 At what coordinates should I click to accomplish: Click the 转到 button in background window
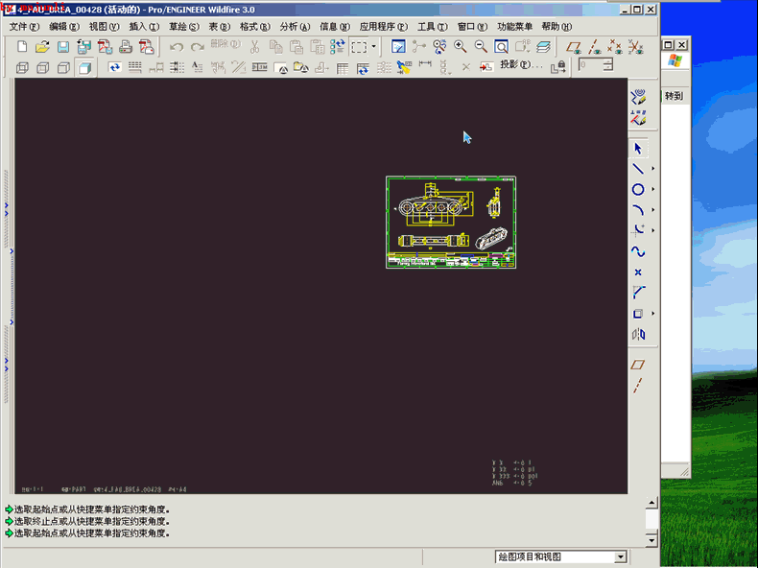pyautogui.click(x=674, y=96)
